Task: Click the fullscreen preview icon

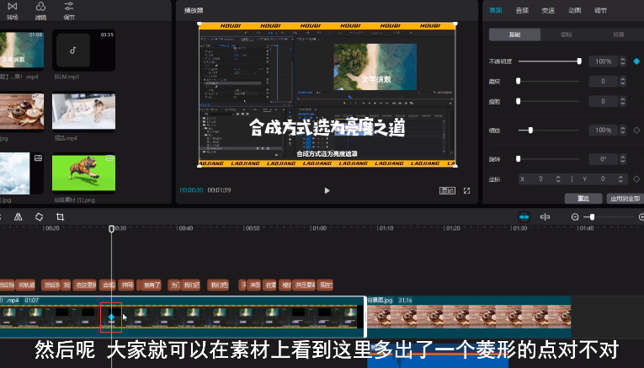Action: pyautogui.click(x=466, y=190)
